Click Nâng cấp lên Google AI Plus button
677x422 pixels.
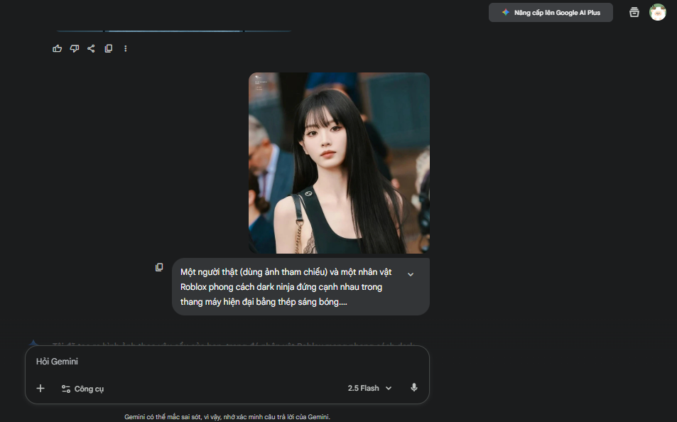[551, 13]
